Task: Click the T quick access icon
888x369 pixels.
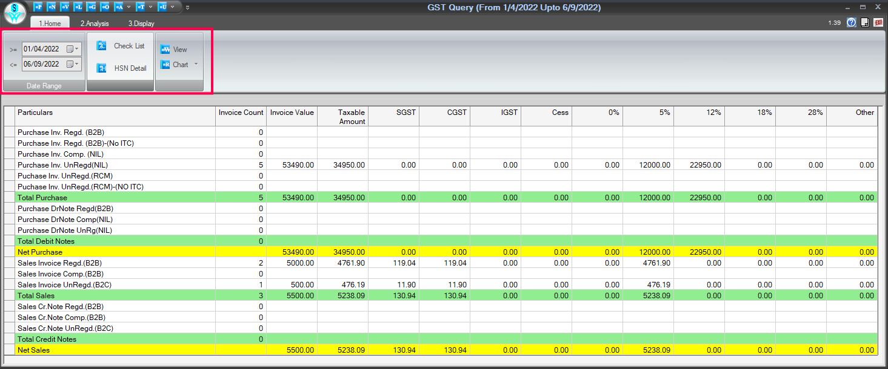Action: (141, 7)
